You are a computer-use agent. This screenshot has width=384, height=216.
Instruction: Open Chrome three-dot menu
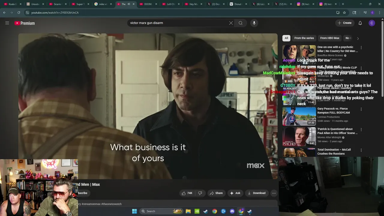379,13
